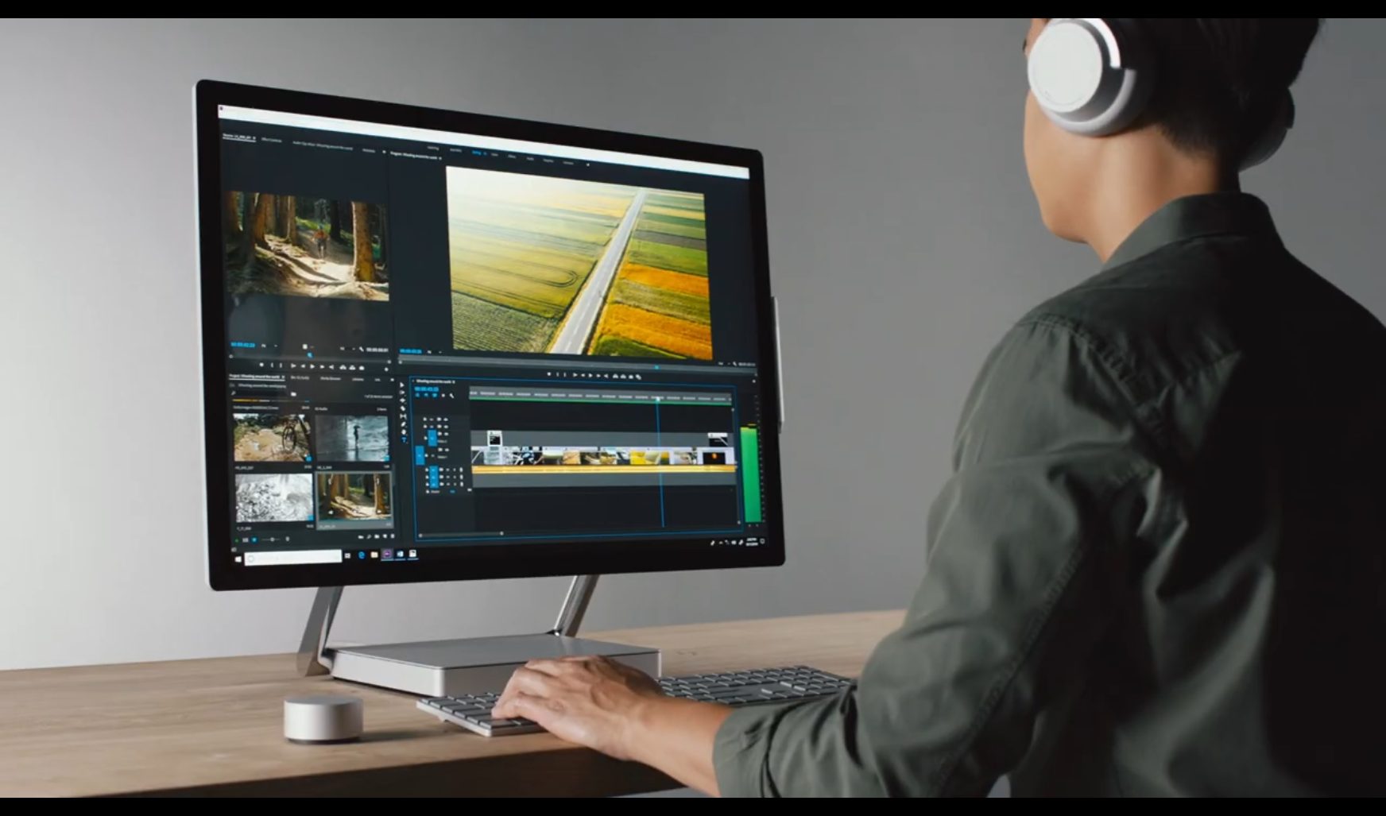Select the Pen tool in tools panel

coord(404,424)
